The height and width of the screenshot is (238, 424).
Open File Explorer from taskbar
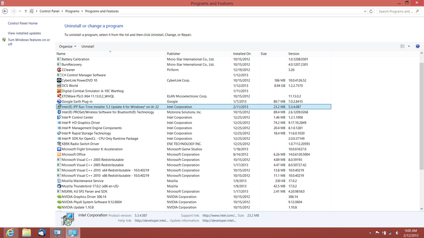coord(26,232)
